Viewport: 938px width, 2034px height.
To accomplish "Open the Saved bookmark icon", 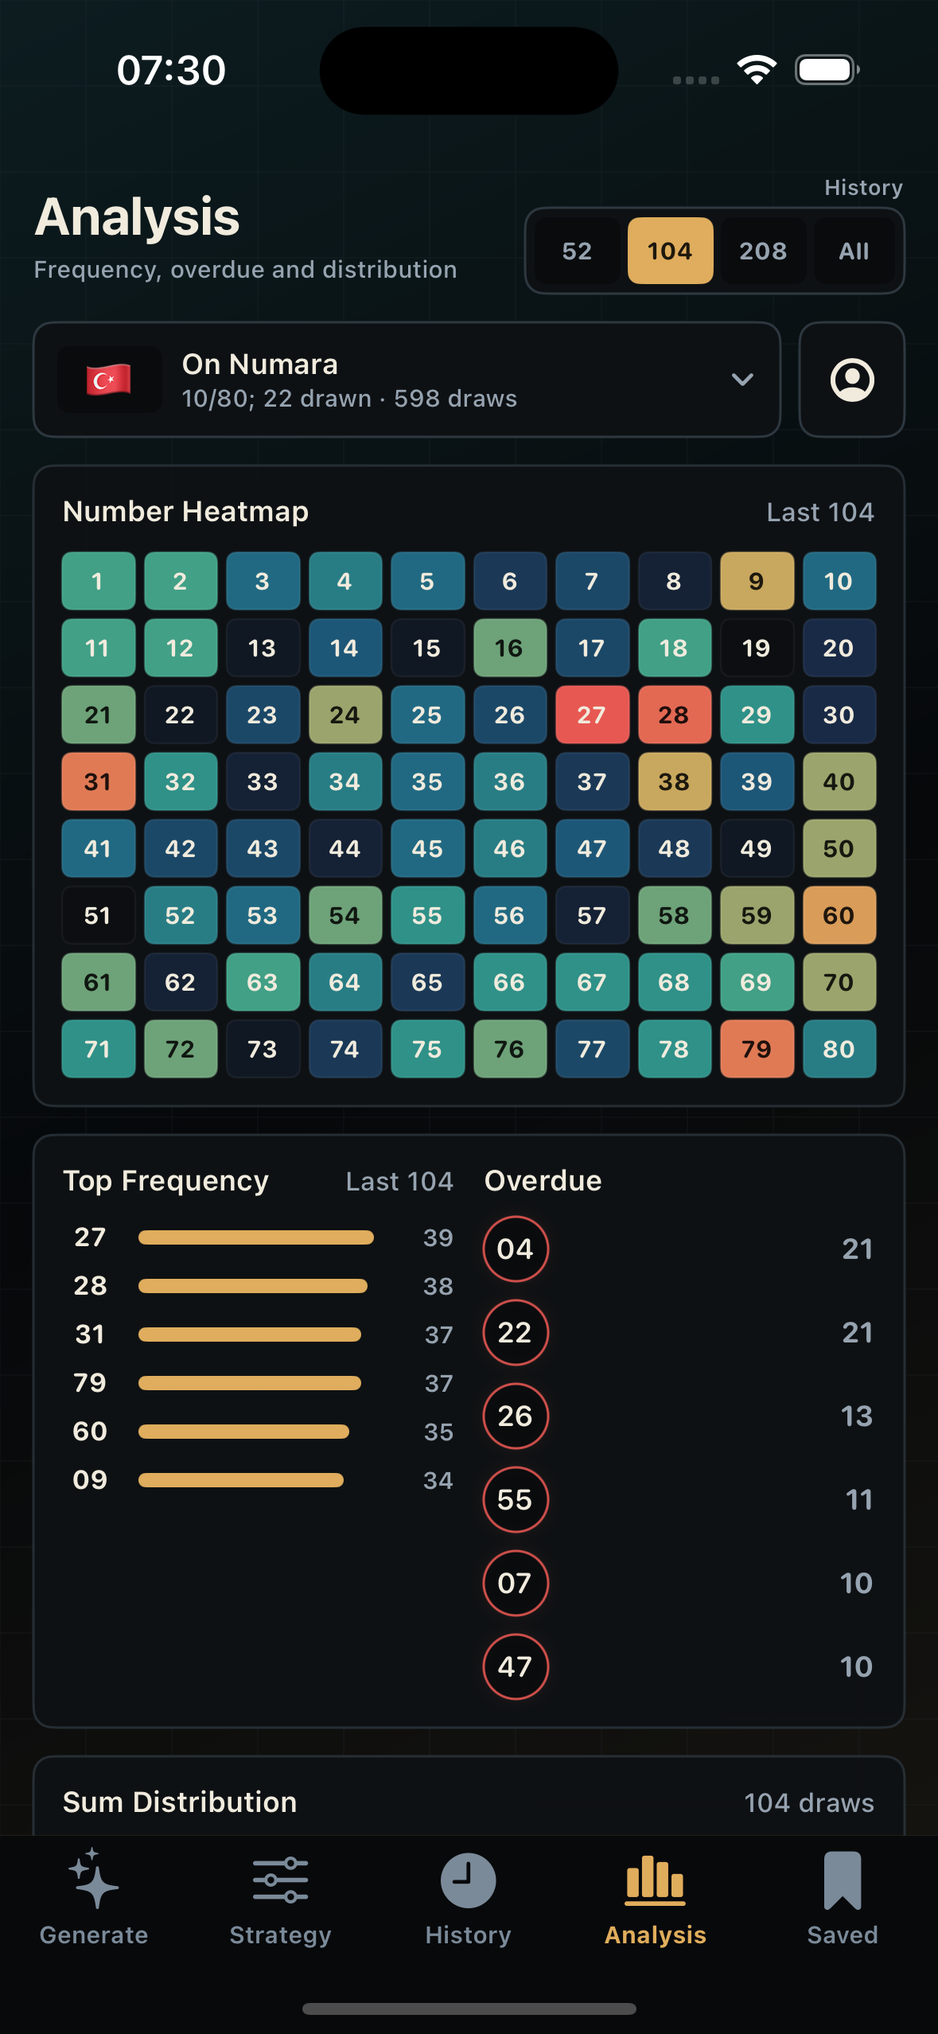I will pos(843,1880).
